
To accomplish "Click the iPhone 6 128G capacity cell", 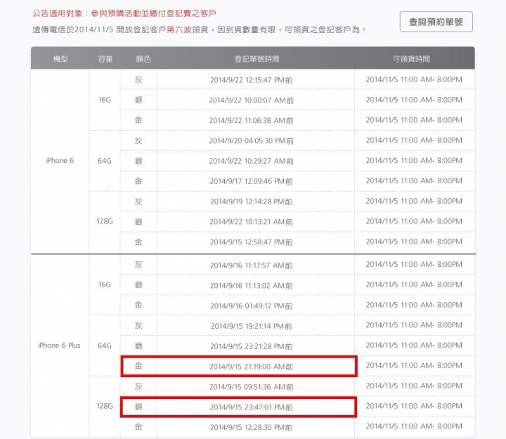I will click(105, 221).
